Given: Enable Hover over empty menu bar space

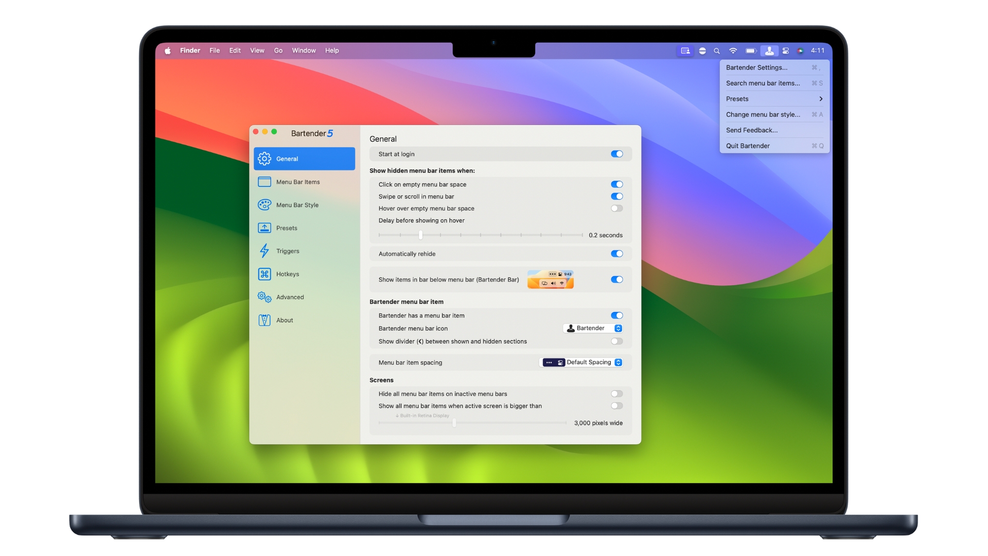Looking at the screenshot, I should [x=617, y=208].
